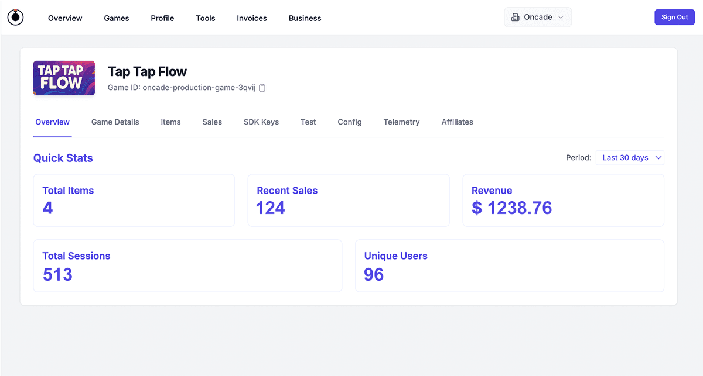The image size is (703, 376).
Task: Click the Revenue stat card
Action: pyautogui.click(x=563, y=200)
